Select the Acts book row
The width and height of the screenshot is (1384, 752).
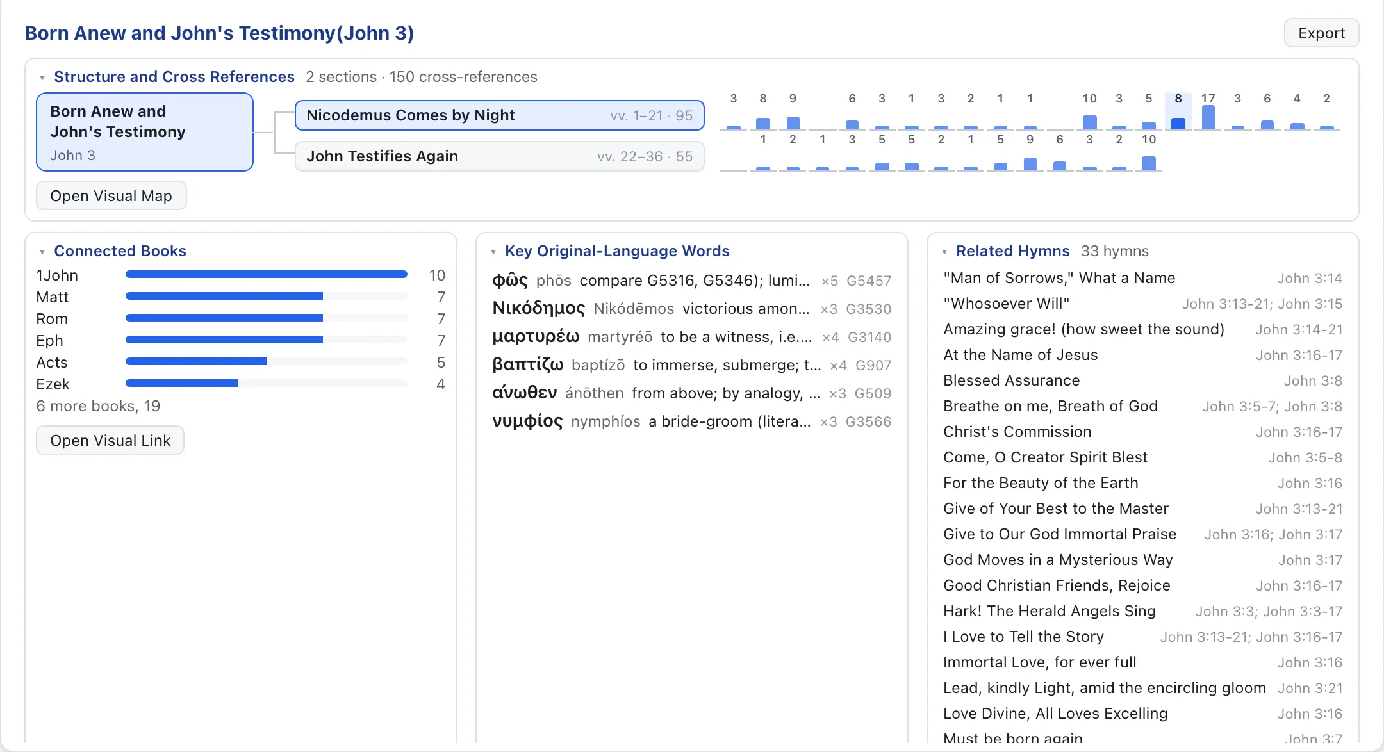[241, 362]
